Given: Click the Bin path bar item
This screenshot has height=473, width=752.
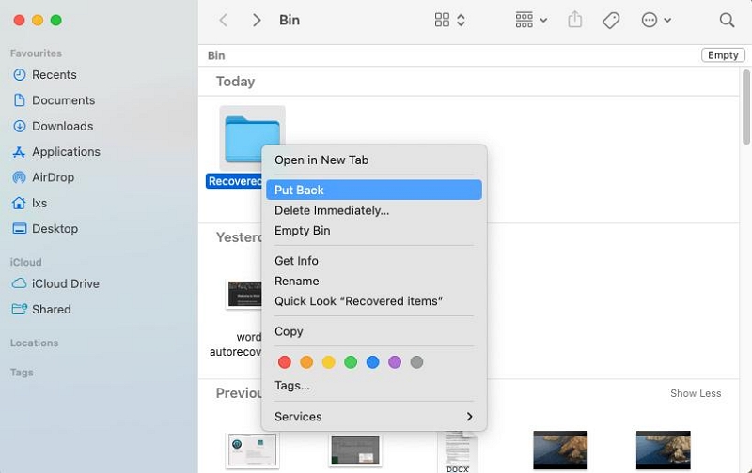Looking at the screenshot, I should (216, 55).
